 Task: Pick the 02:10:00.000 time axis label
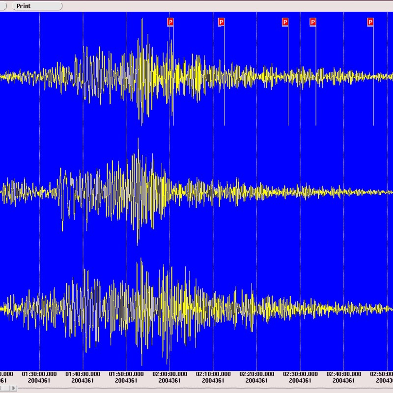213,374
